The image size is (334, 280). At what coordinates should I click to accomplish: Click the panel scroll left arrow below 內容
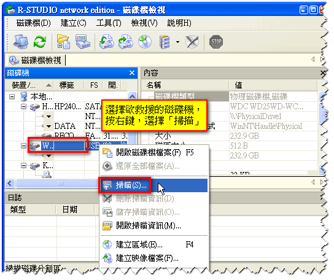coord(313,182)
